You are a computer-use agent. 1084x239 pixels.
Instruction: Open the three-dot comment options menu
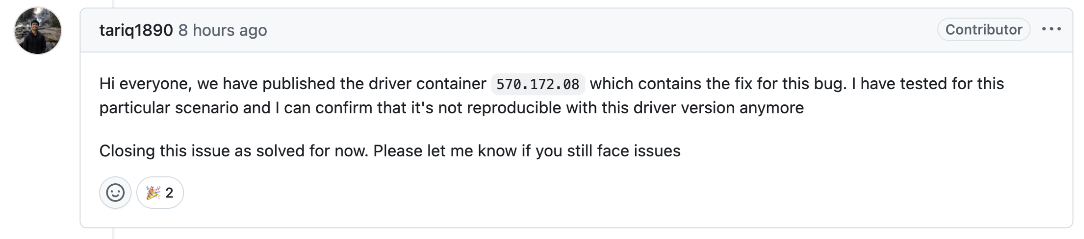click(1051, 29)
